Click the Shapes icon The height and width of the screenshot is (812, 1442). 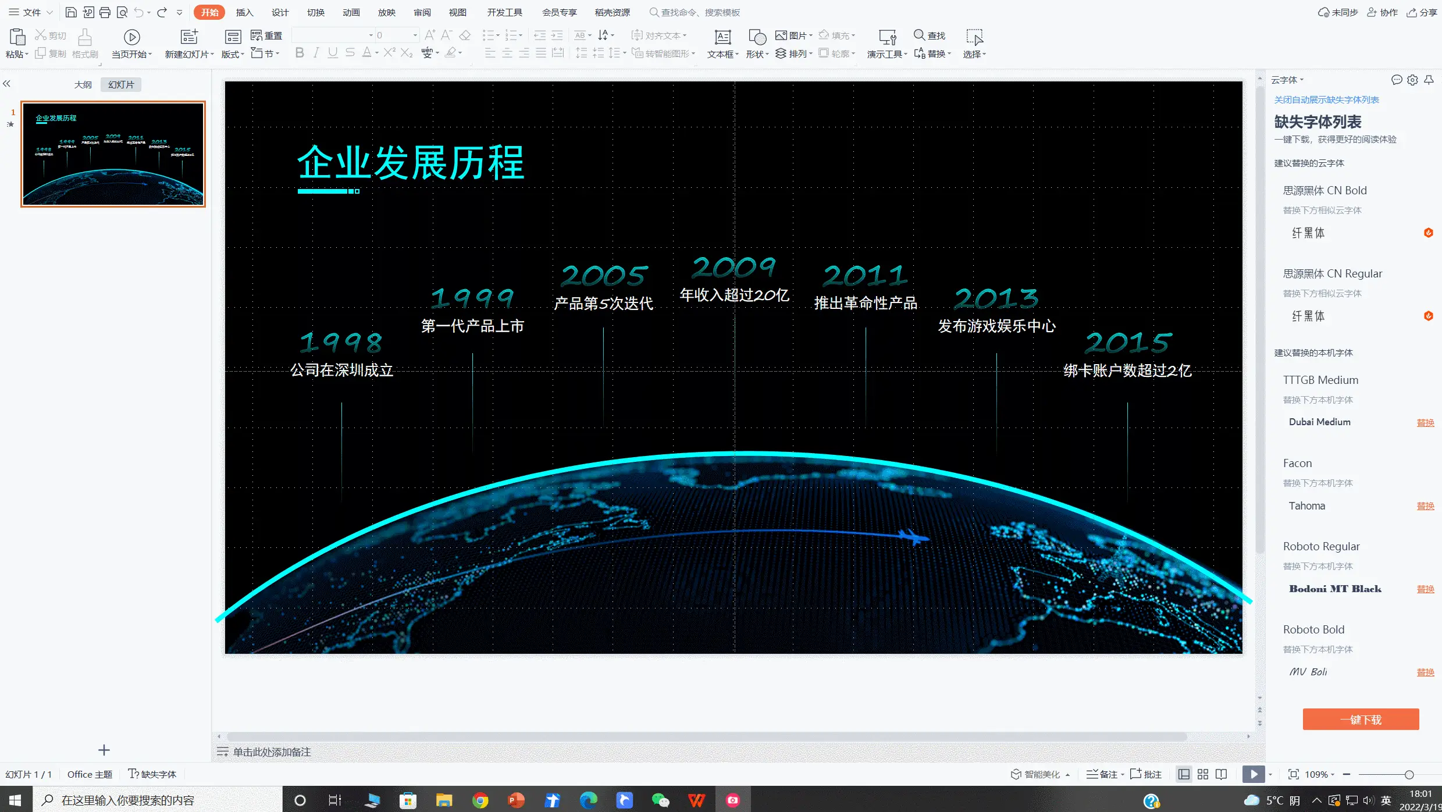coord(757,37)
